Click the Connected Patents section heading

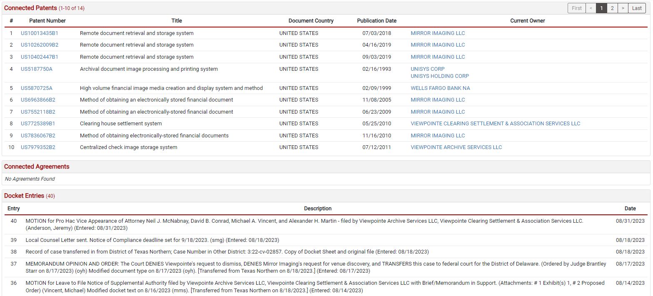pyautogui.click(x=30, y=8)
